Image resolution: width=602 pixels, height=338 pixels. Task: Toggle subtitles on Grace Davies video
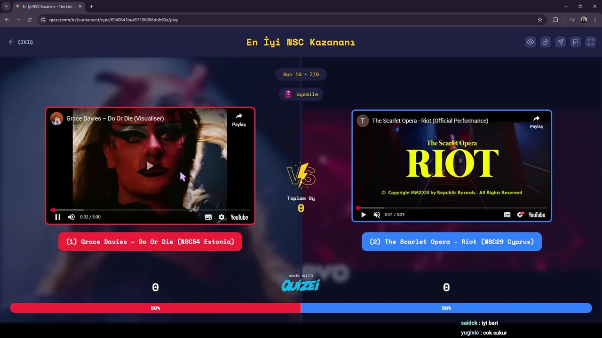click(x=208, y=217)
